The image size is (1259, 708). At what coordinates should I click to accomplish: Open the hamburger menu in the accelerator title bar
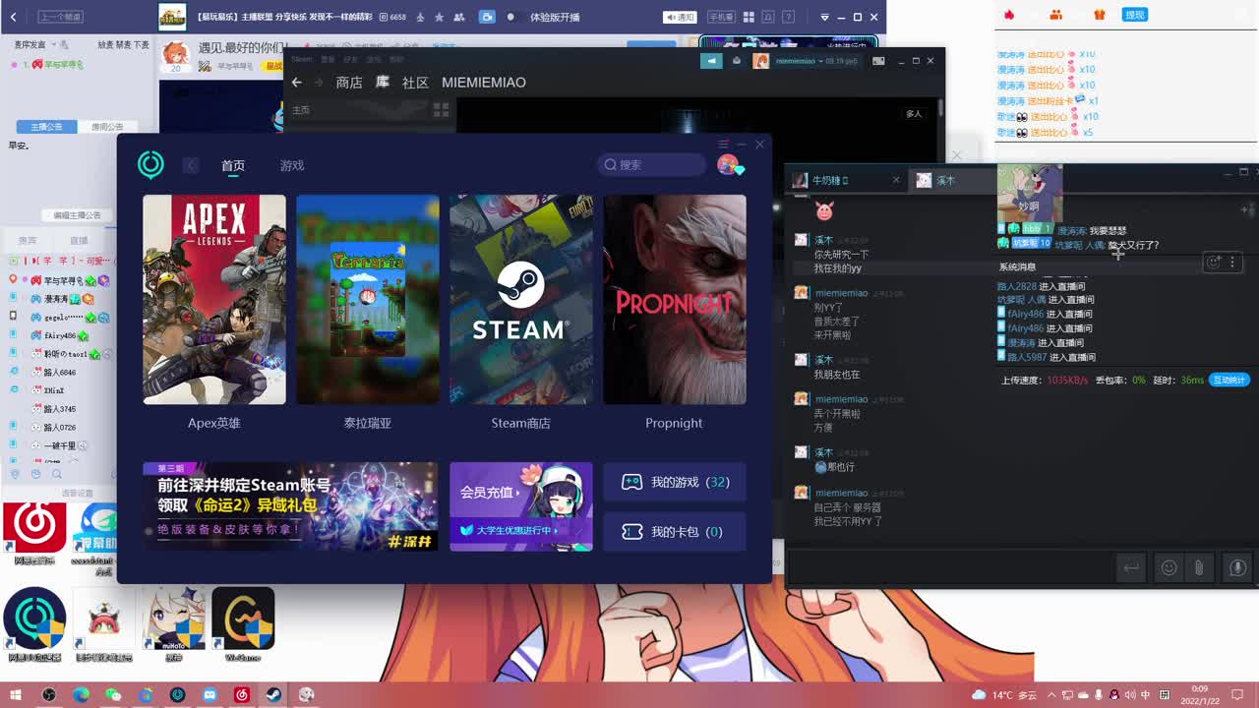coord(723,145)
